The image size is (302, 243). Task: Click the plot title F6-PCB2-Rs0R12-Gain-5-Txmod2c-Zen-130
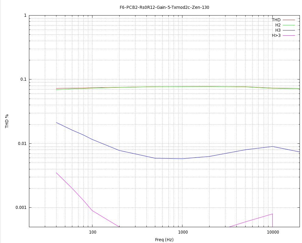point(164,8)
